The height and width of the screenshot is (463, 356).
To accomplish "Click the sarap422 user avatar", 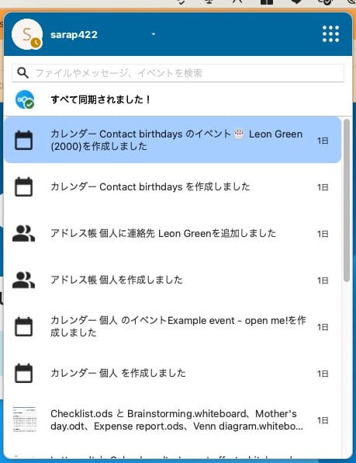I will click(x=27, y=34).
